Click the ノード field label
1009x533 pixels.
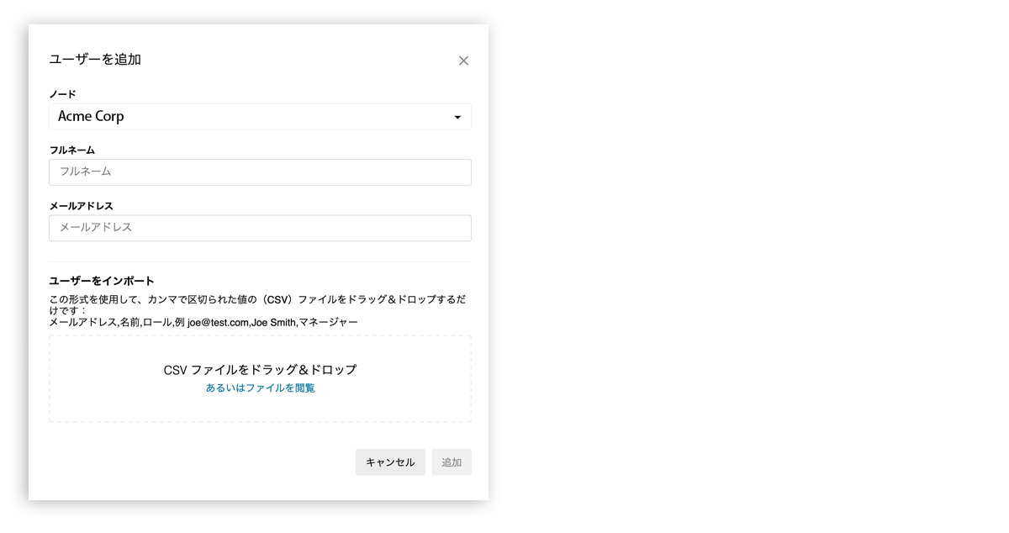coord(62,94)
